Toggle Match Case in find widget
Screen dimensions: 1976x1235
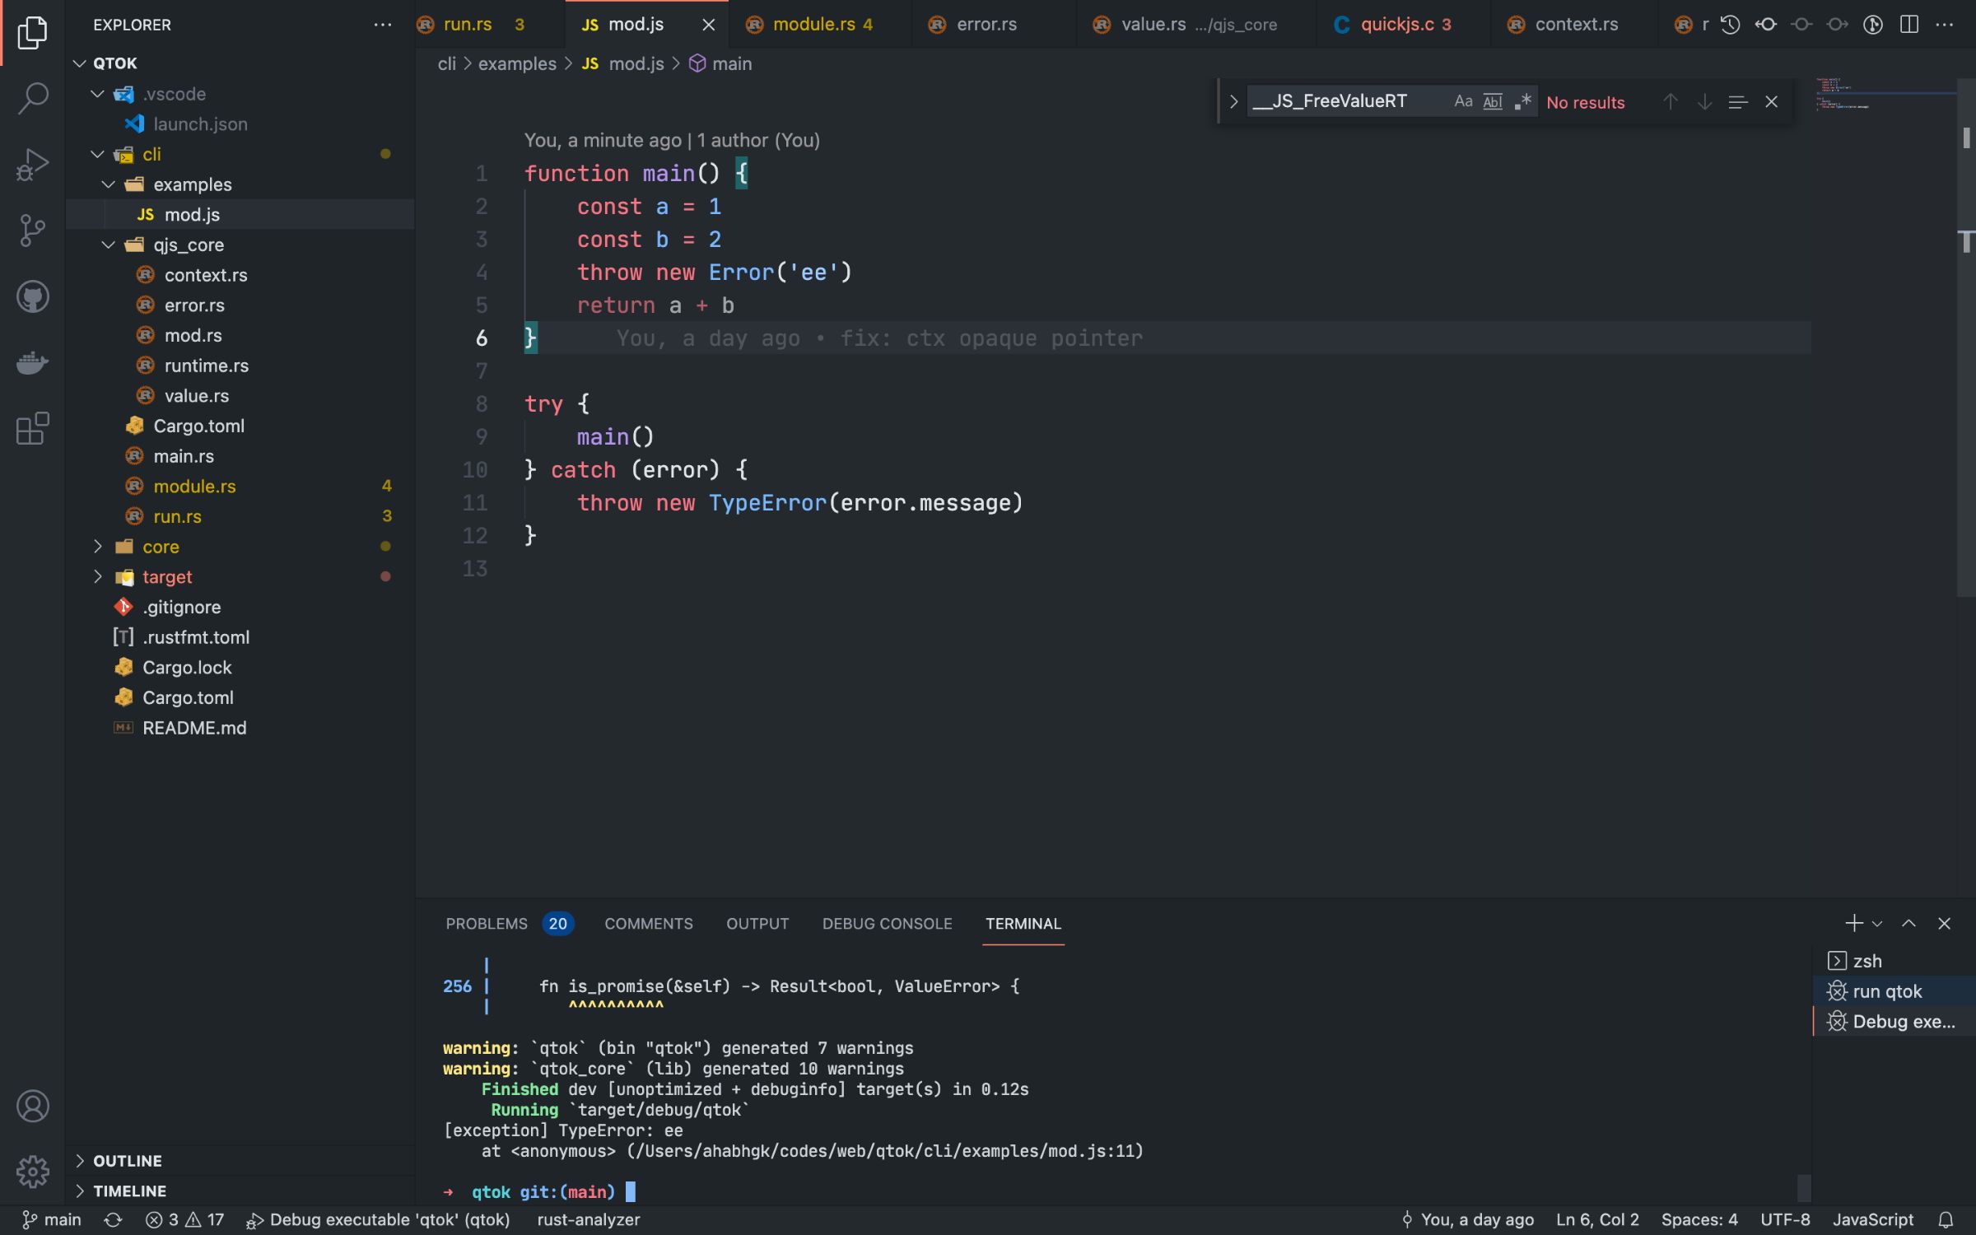tap(1462, 101)
